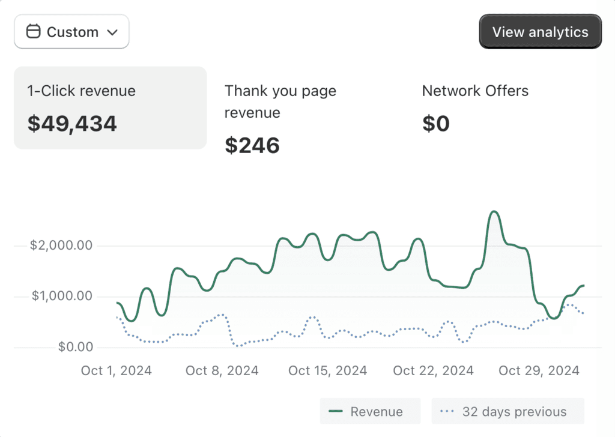
Task: Select the 1-Click revenue card
Action: 111,108
